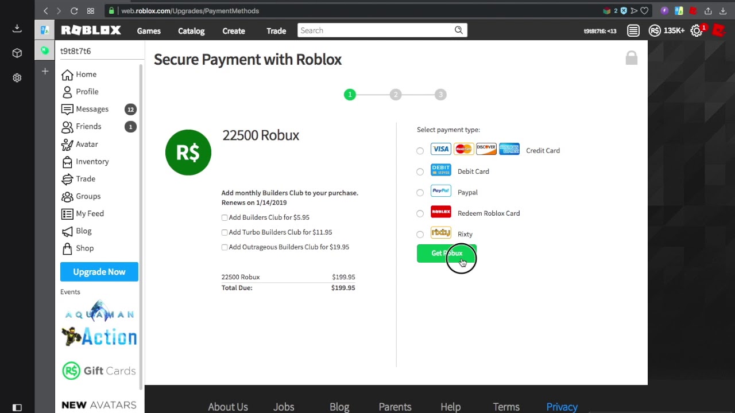735x413 pixels.
Task: Select Rixty payment type
Action: [420, 234]
